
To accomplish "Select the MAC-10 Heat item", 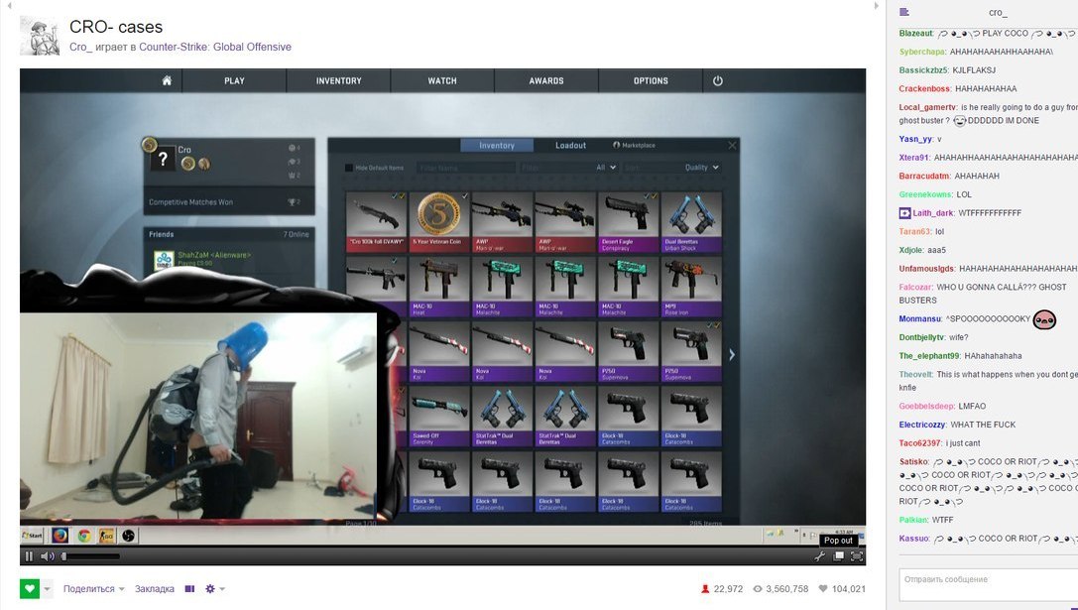I will (438, 286).
